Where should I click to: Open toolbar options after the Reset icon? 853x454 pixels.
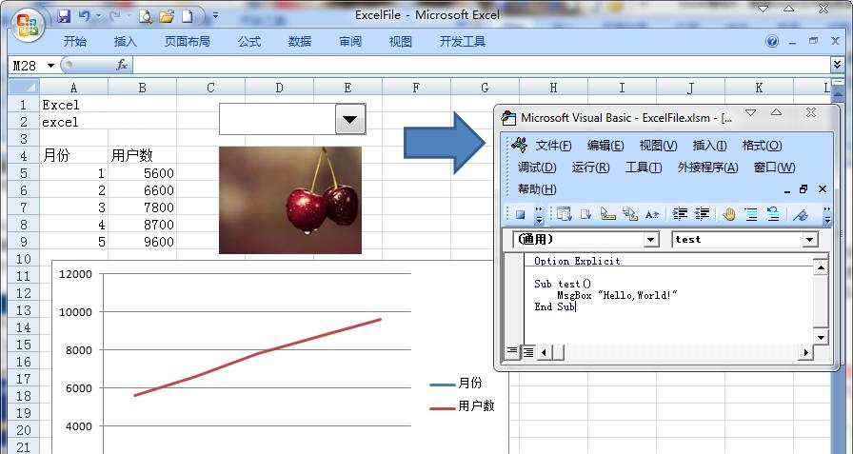click(539, 214)
